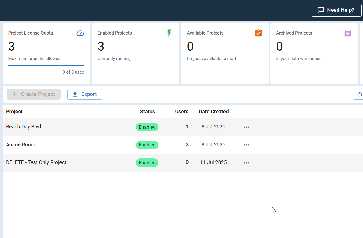Viewport: 363px width, 238px height.
Task: Click the purple archive icon on Archived Projects
Action: click(348, 33)
